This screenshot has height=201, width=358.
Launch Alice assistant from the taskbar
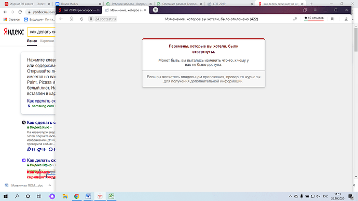point(52,196)
